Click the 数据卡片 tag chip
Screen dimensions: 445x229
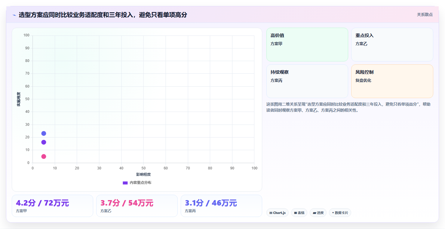point(340,213)
